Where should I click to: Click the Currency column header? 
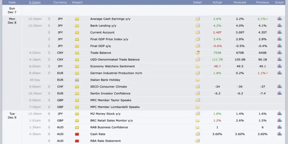60,3
